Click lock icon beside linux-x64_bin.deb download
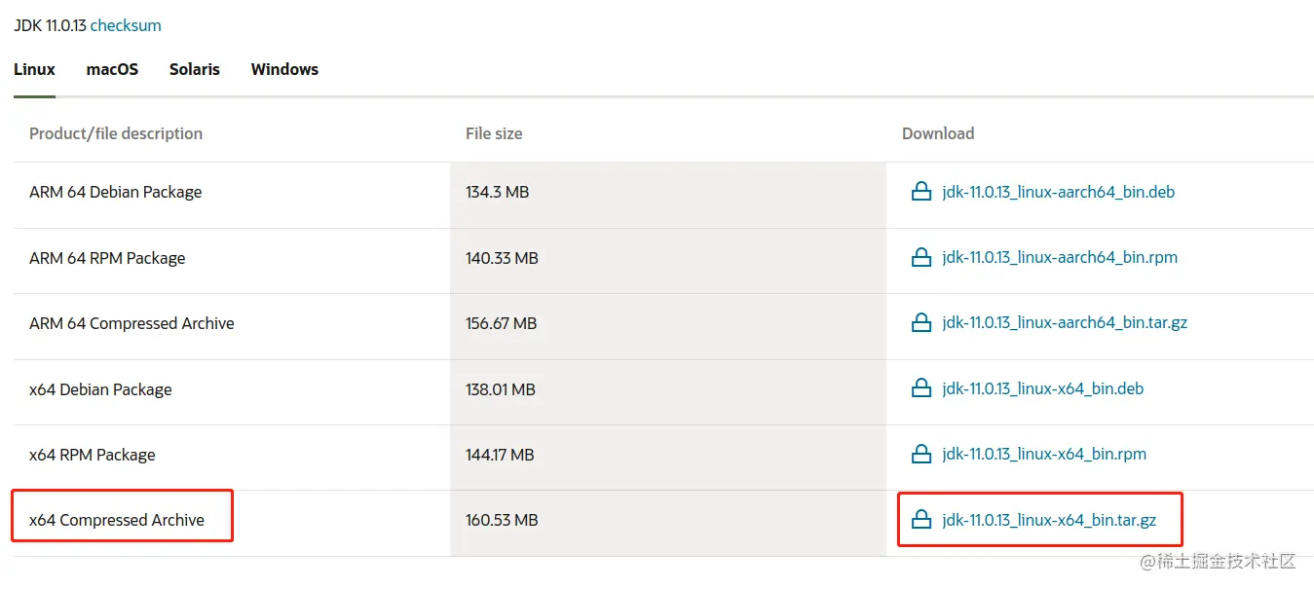1314x589 pixels. 920,389
